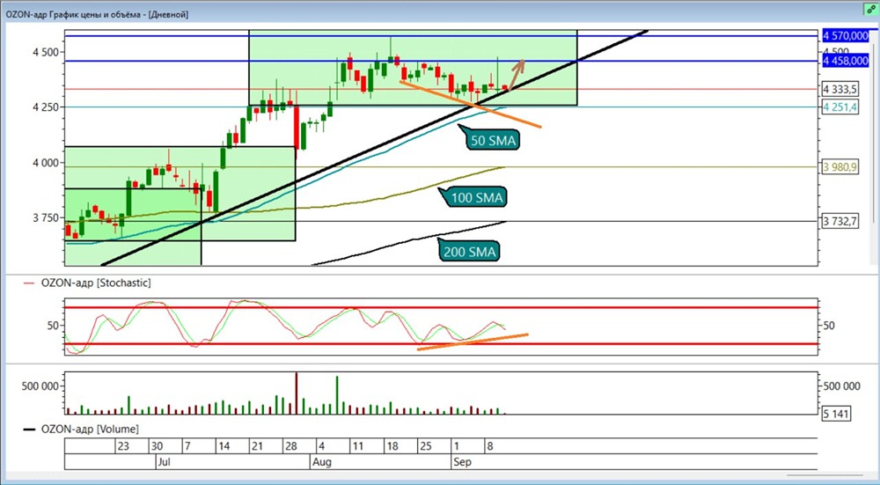
Task: Select the 4 458,000 price level label
Action: pyautogui.click(x=845, y=61)
